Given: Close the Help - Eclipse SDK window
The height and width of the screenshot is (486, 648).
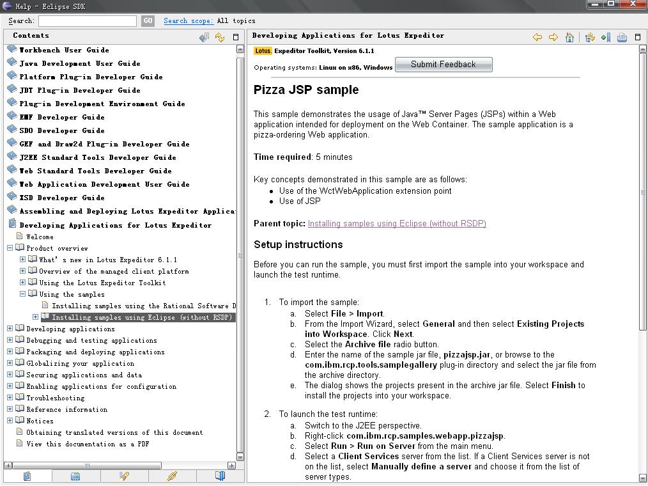Looking at the screenshot, I should 633,4.
